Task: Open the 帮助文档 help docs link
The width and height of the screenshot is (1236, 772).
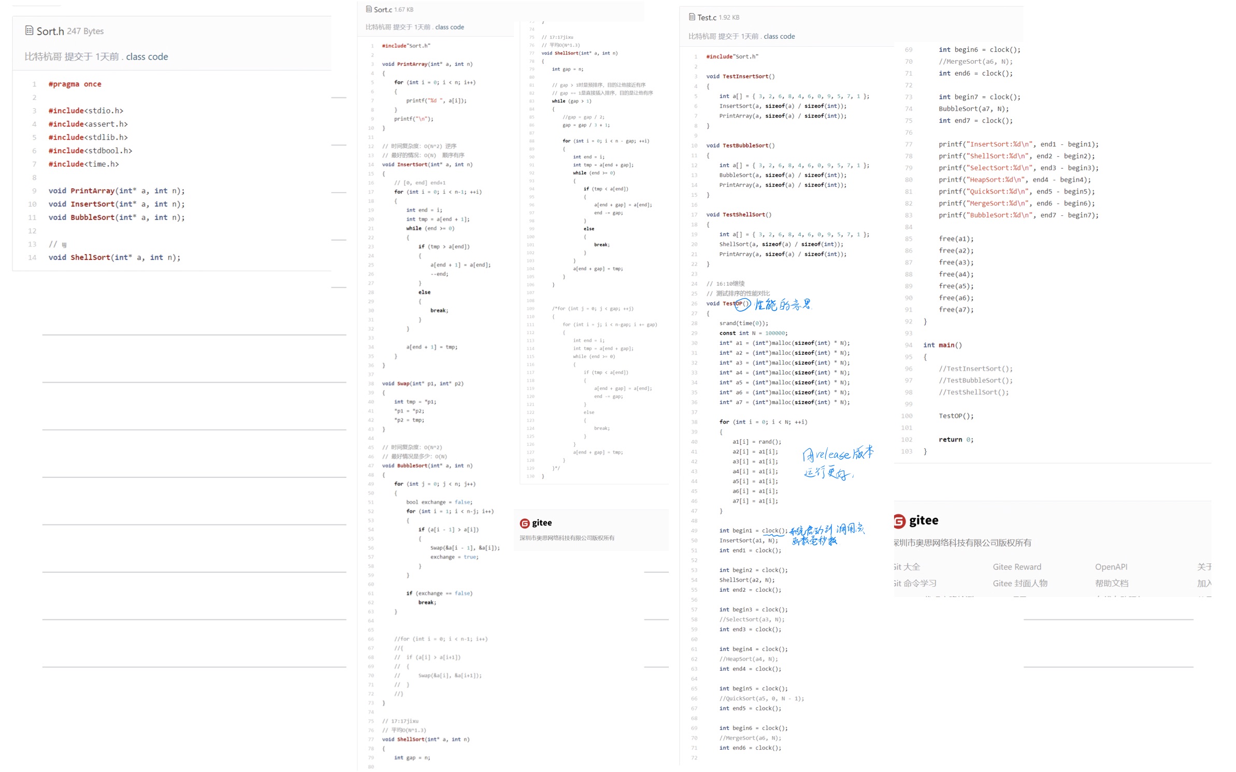Action: point(1111,583)
